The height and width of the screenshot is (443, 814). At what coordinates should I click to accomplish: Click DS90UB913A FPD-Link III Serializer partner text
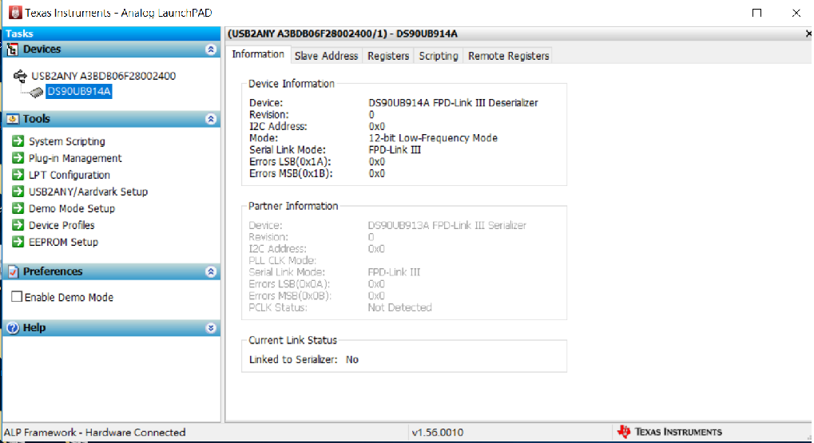point(447,225)
